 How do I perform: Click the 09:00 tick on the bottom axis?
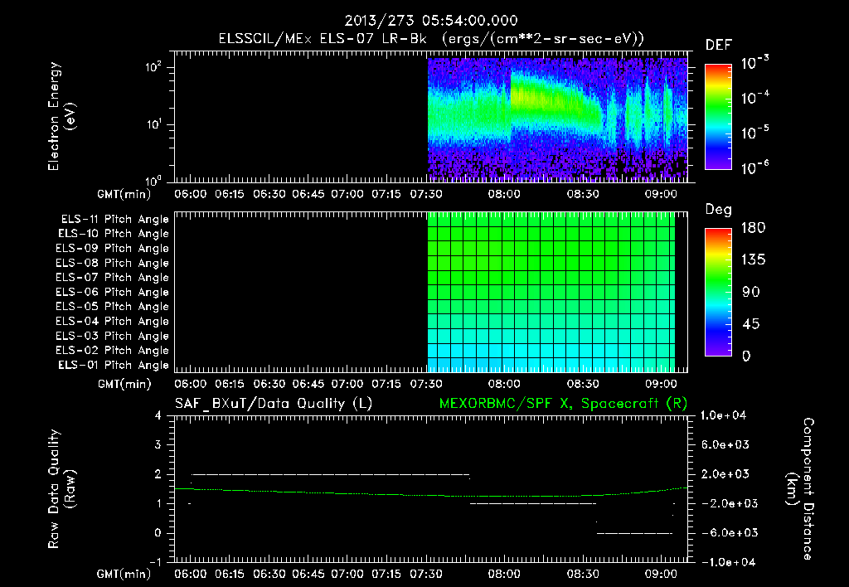pos(661,574)
